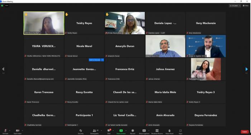Expand audio options arrow beside Unmute
The height and width of the screenshot is (135, 251).
[10, 131]
